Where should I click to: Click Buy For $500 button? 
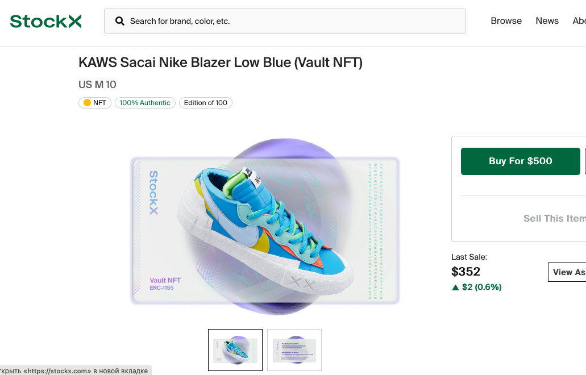coord(520,161)
